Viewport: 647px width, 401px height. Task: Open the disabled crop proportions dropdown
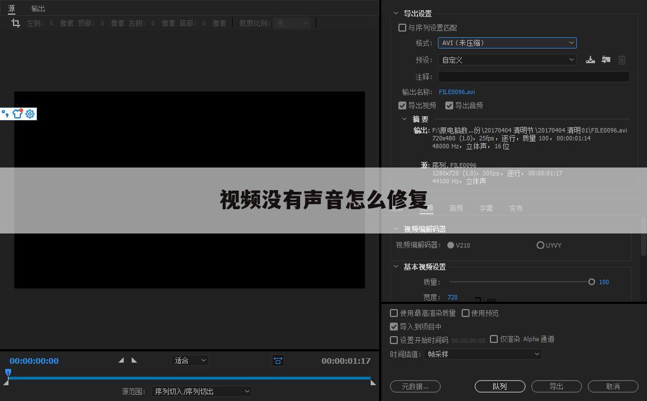pyautogui.click(x=292, y=24)
